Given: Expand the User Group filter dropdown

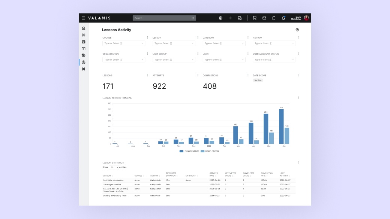Looking at the screenshot, I should (x=174, y=60).
